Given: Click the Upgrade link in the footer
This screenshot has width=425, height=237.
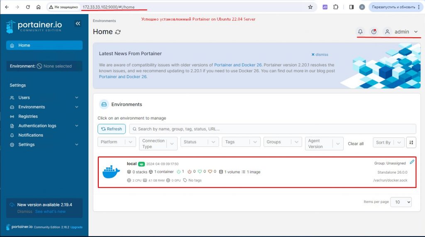Looking at the screenshot, I should click(76, 227).
